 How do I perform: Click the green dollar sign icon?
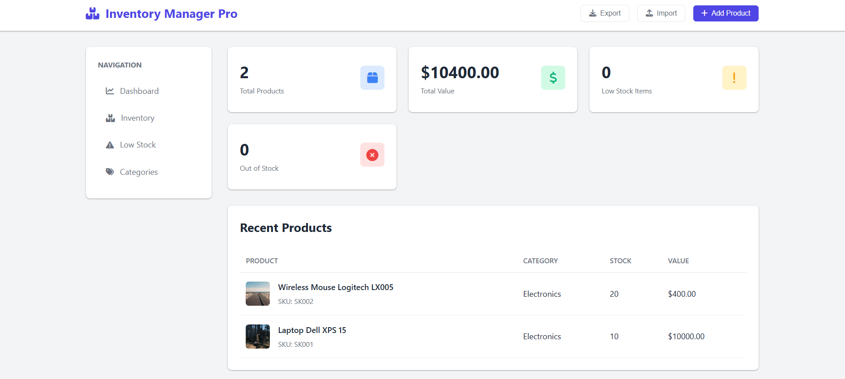[x=553, y=78]
